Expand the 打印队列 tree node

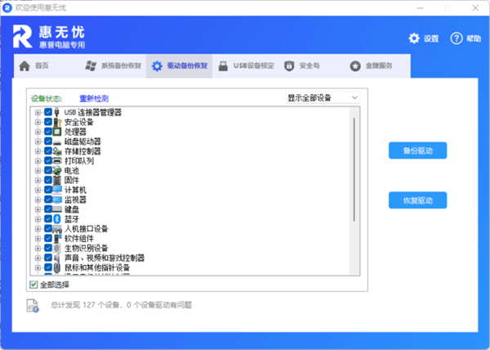tap(38, 160)
